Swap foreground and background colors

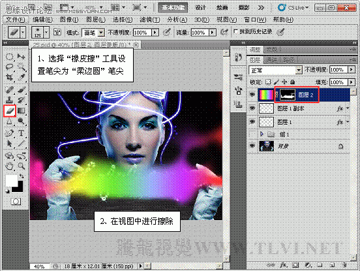click(x=22, y=176)
